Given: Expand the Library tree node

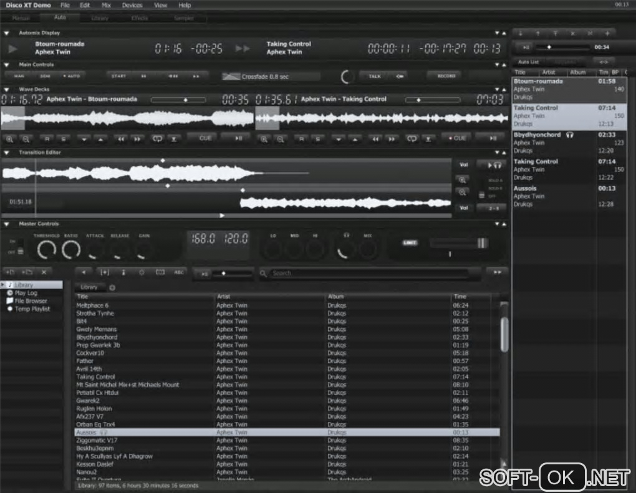Looking at the screenshot, I should pyautogui.click(x=3, y=285).
